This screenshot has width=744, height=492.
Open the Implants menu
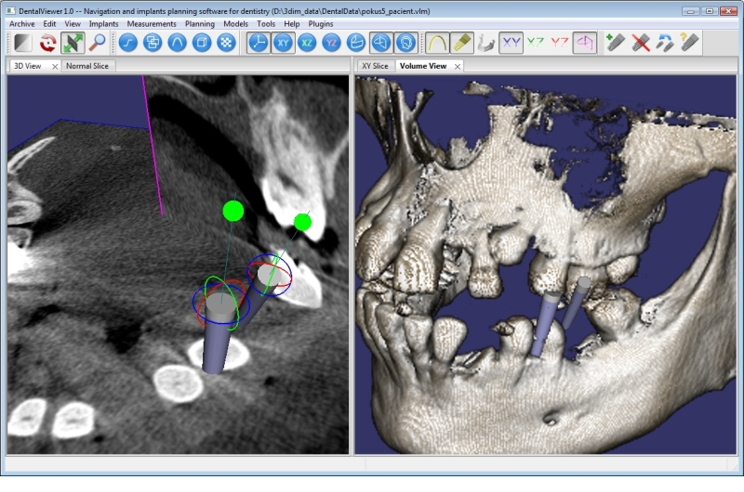[103, 24]
